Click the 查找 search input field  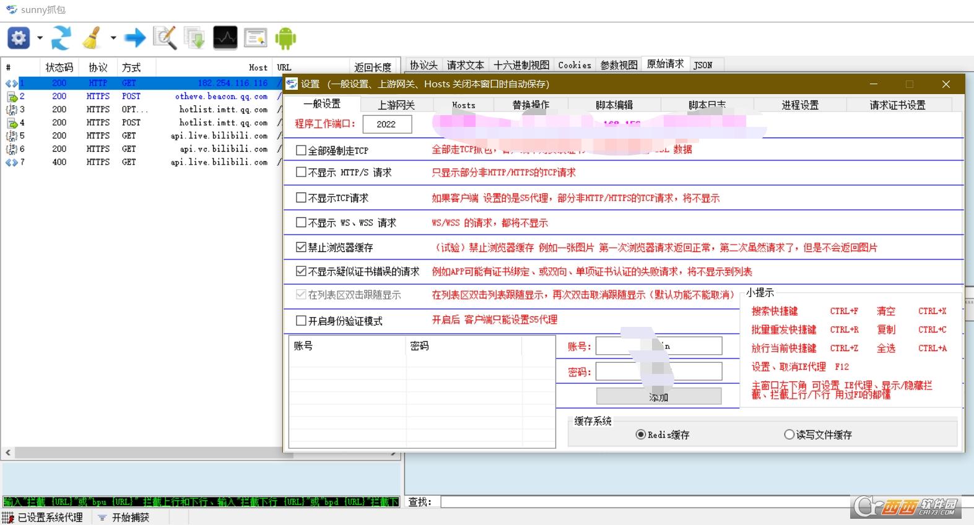(644, 502)
